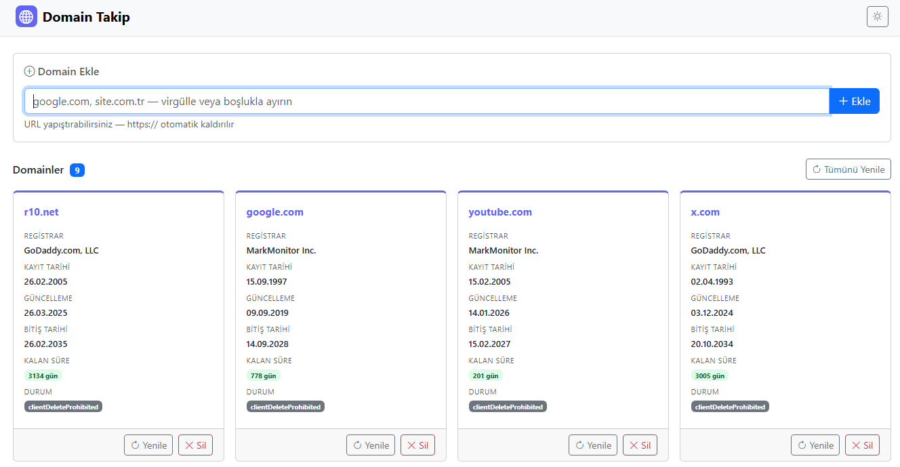The height and width of the screenshot is (467, 900).
Task: Click the MarkMonitor Inc. registrar on google.com card
Action: (281, 250)
